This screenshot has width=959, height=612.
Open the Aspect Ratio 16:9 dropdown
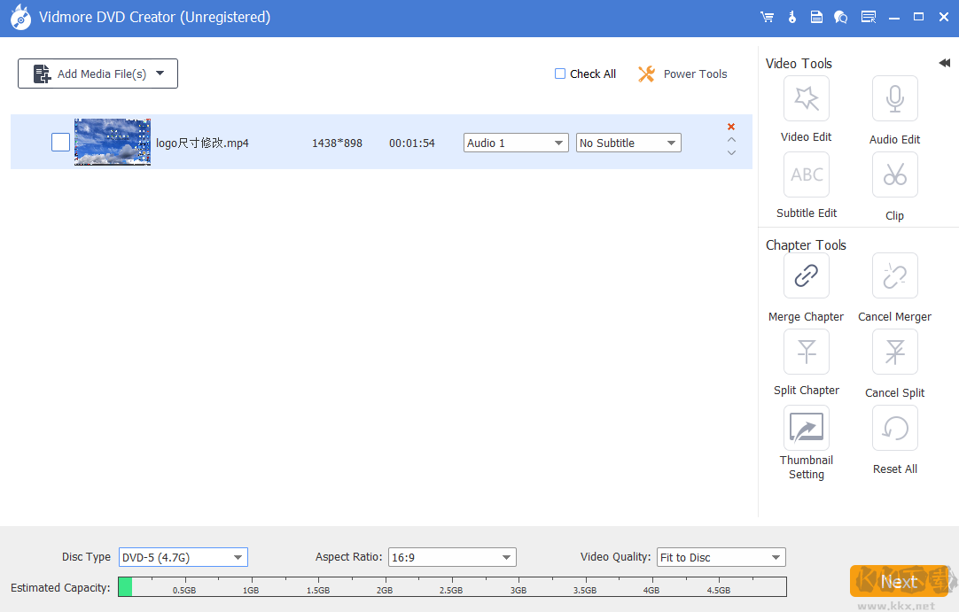453,557
